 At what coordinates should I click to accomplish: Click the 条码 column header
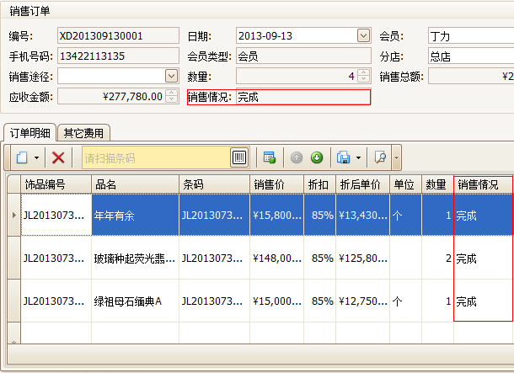point(214,184)
